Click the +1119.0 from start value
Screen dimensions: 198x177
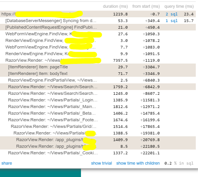(151, 60)
